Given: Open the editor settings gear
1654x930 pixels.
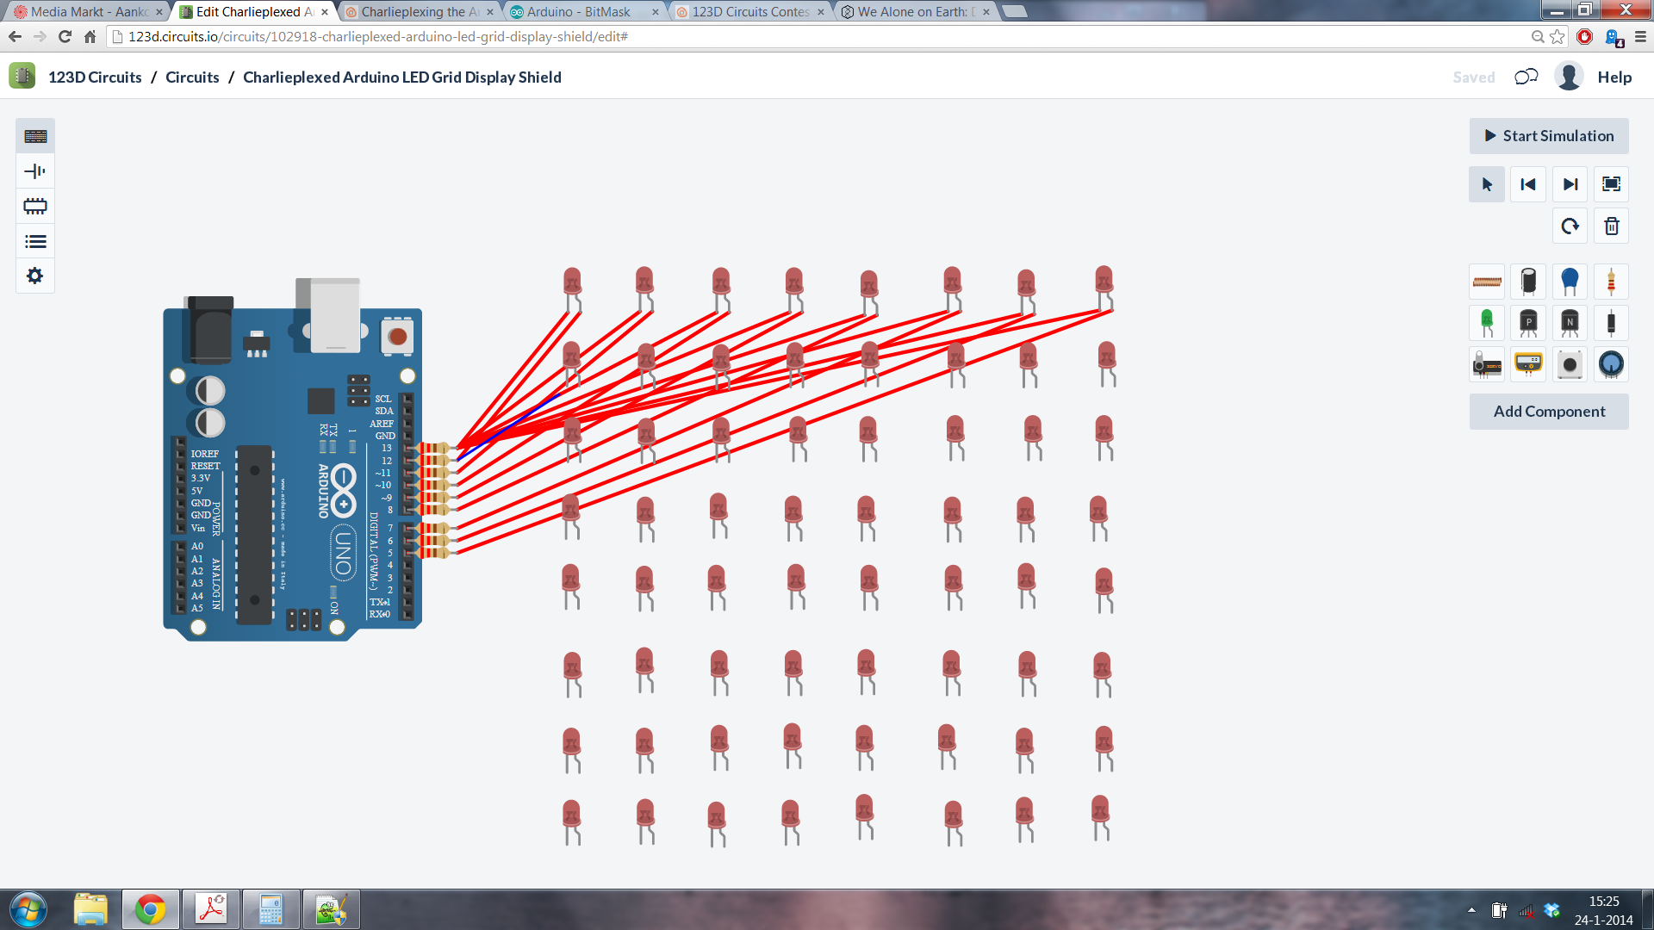Looking at the screenshot, I should (34, 276).
